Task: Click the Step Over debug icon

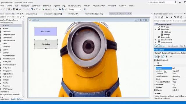Action: [63, 9]
